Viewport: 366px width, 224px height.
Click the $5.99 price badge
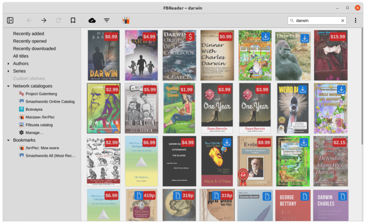coord(150,90)
